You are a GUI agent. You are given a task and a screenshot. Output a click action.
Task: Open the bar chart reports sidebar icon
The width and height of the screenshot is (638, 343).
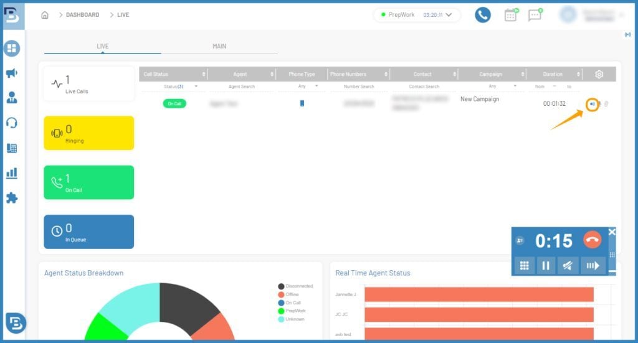click(12, 173)
